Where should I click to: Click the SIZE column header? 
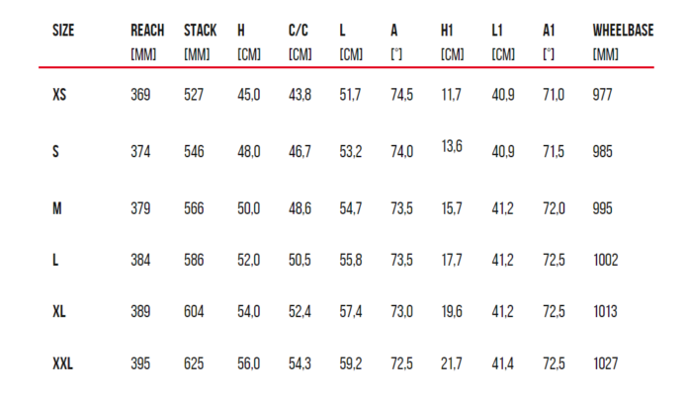click(63, 31)
